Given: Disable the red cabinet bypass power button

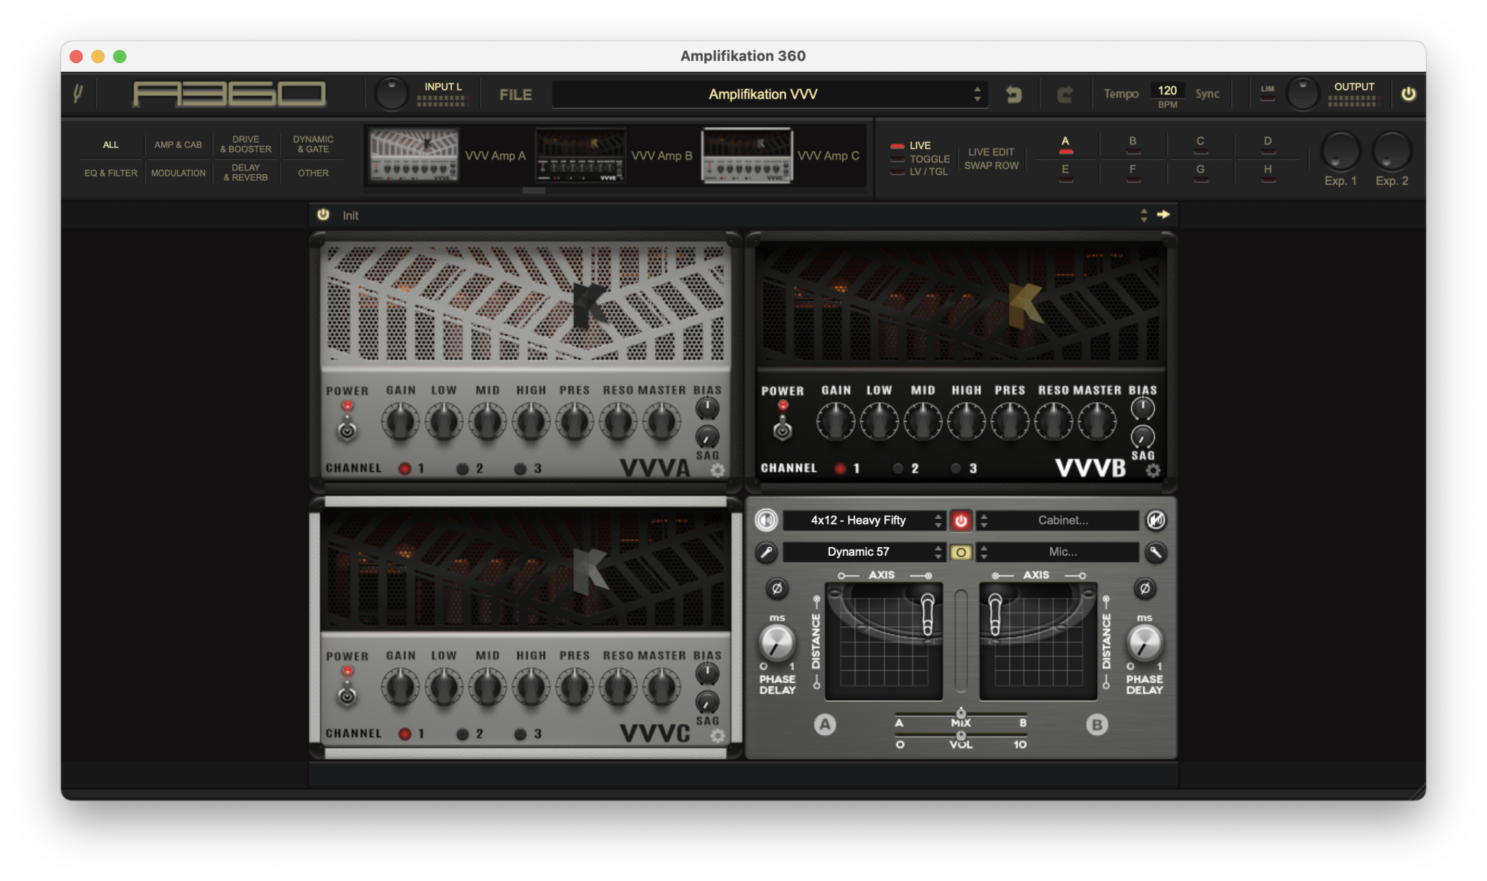Looking at the screenshot, I should 960,520.
